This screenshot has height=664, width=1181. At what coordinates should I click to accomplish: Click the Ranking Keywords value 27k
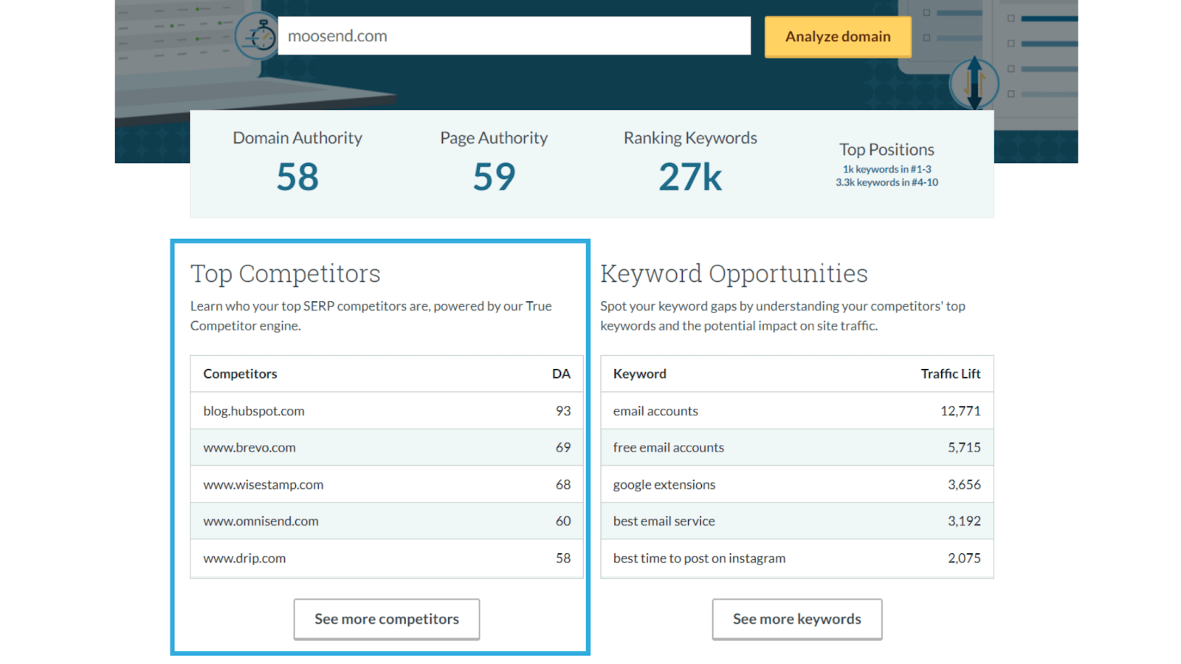[690, 177]
